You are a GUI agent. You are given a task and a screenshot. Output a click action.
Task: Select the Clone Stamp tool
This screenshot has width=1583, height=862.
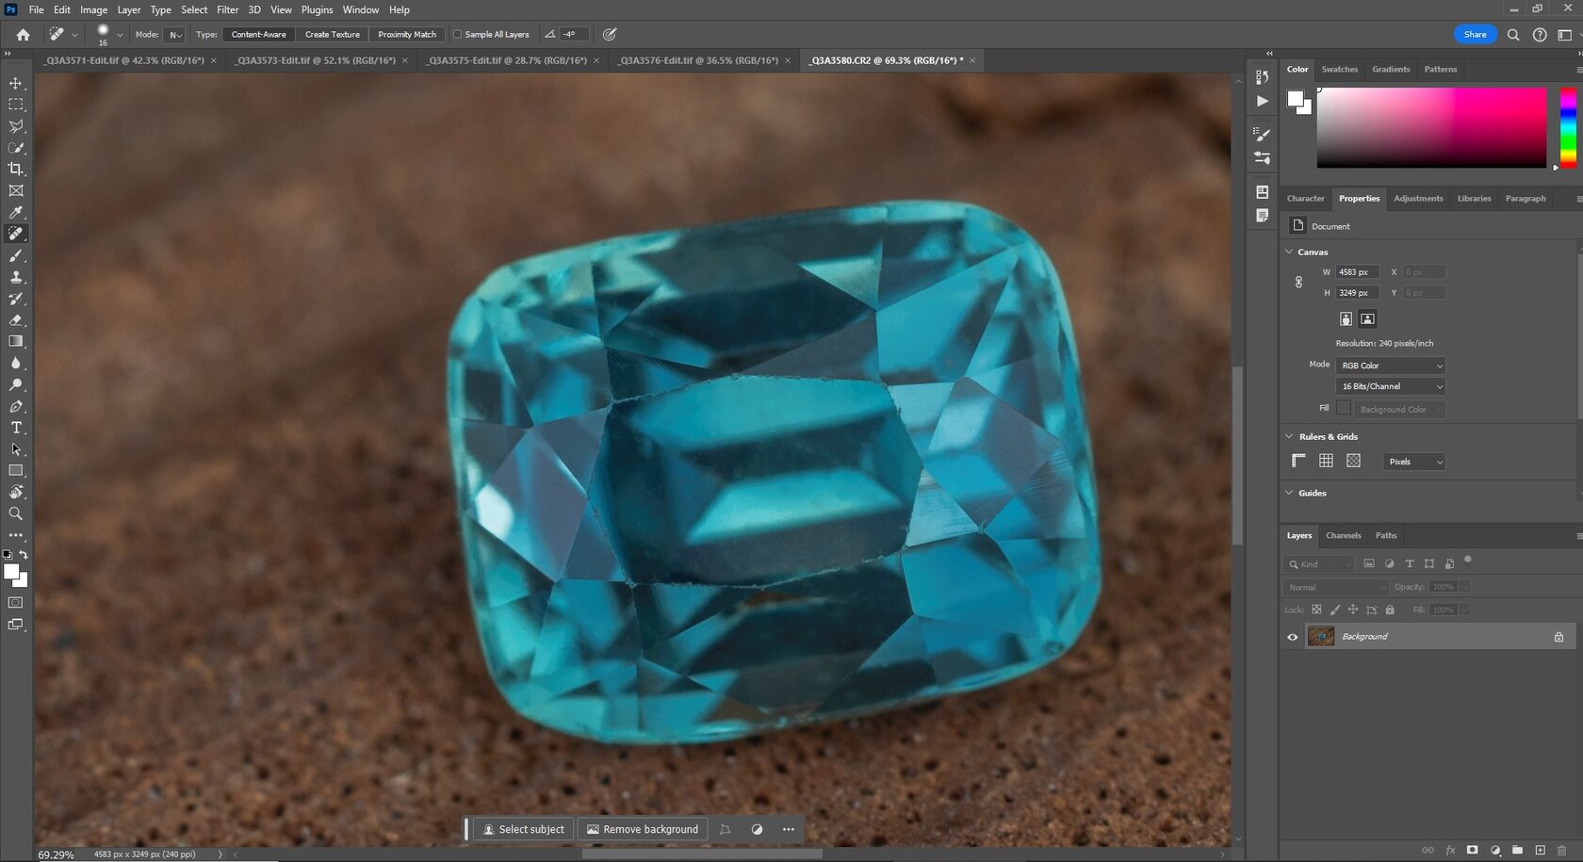[x=15, y=277]
